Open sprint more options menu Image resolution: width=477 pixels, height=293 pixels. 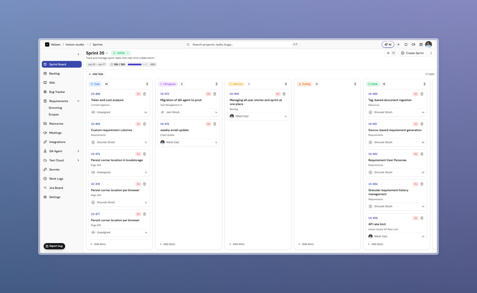431,53
